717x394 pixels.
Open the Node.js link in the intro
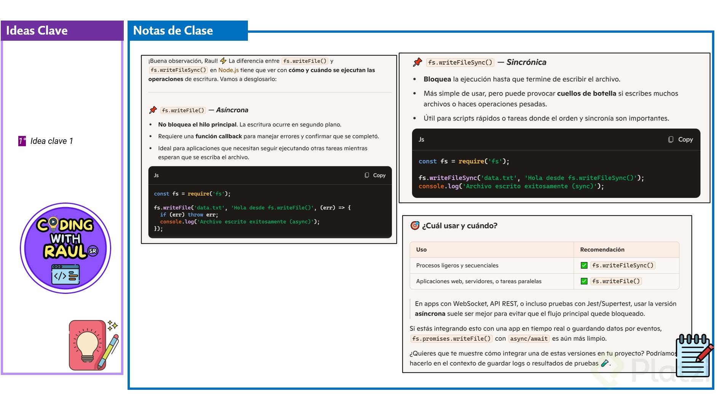tap(228, 70)
